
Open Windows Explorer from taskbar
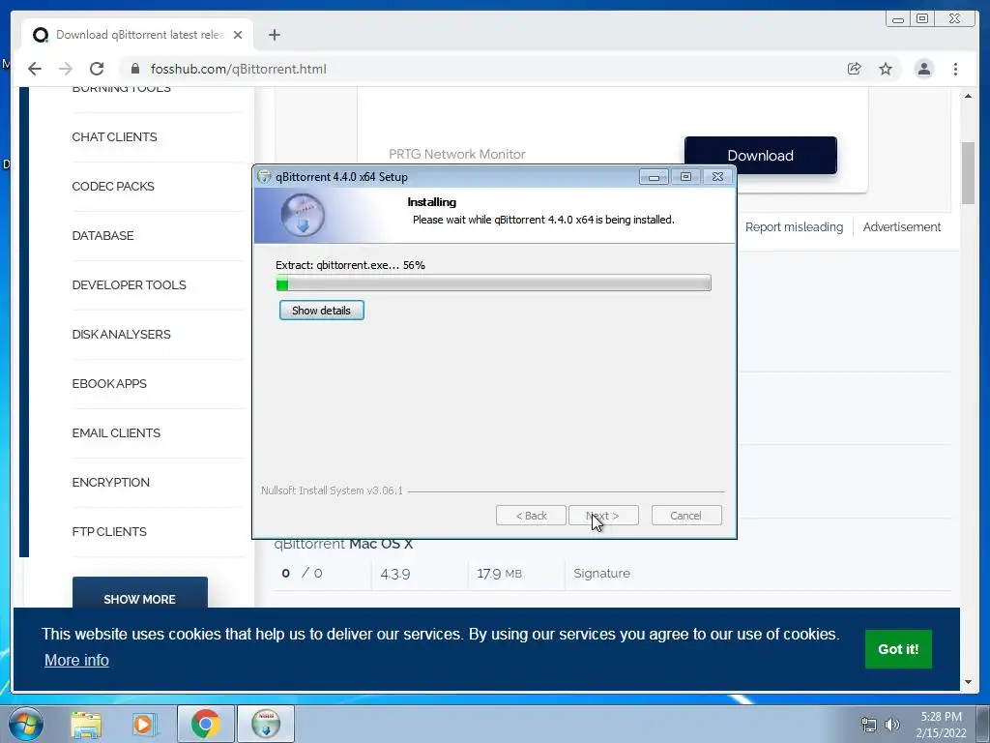pos(86,724)
